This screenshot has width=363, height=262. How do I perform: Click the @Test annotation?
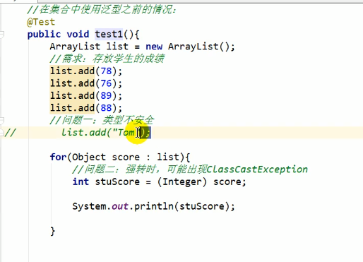41,22
